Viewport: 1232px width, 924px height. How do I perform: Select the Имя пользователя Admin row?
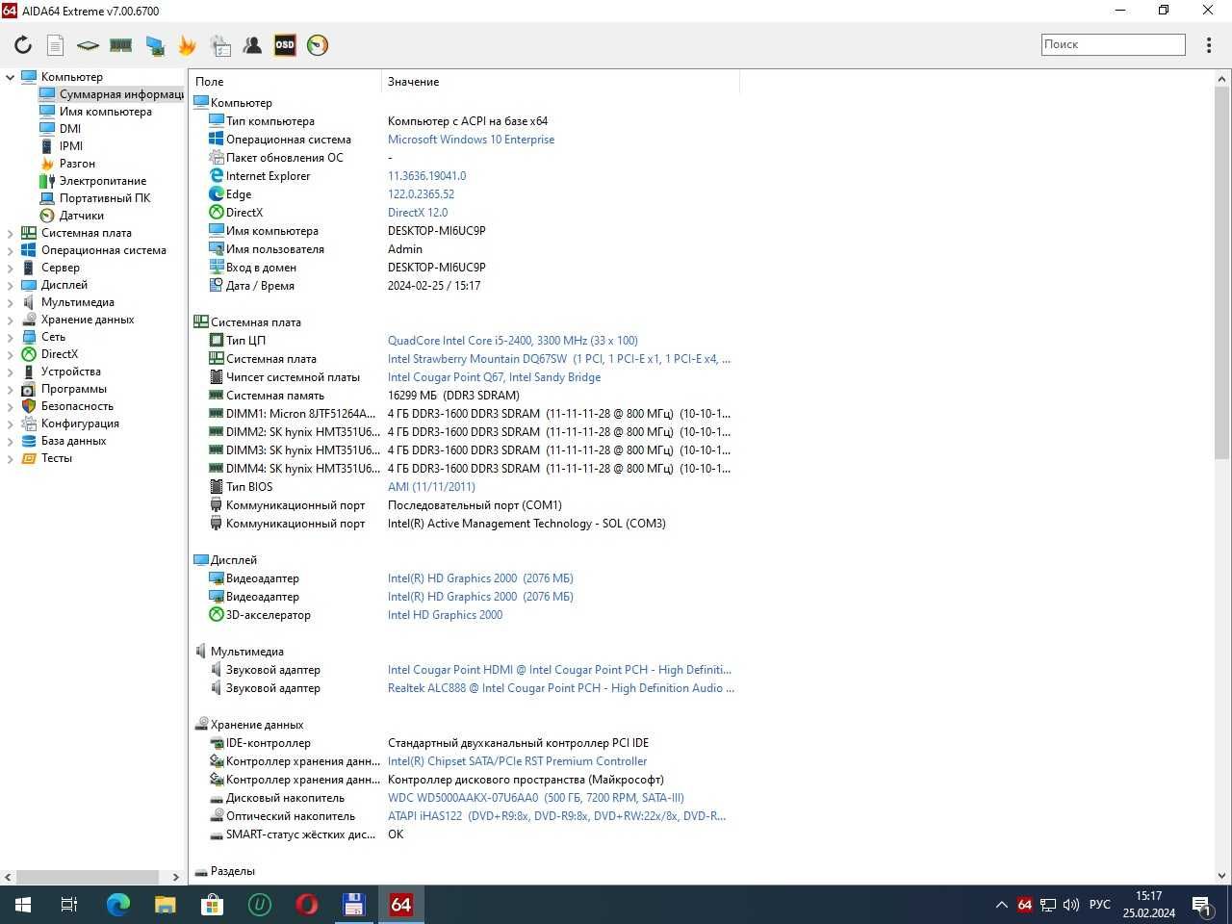(x=464, y=249)
